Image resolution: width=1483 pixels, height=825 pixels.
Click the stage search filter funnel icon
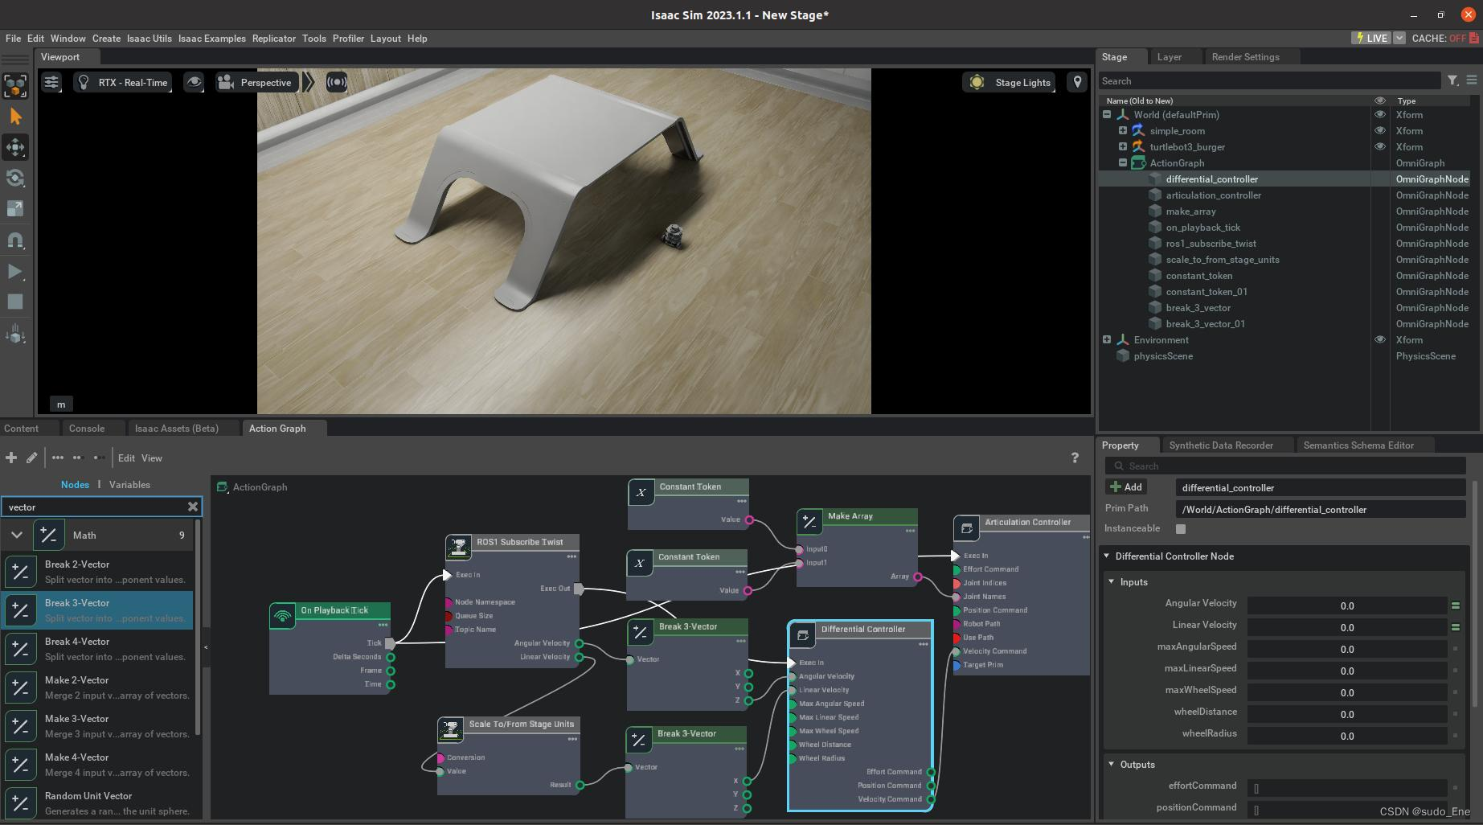pos(1452,80)
